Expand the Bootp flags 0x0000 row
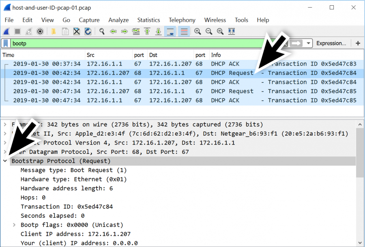 [14, 225]
